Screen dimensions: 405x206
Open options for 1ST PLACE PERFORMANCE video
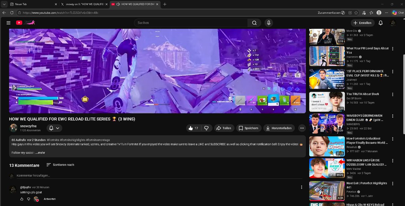(393, 71)
